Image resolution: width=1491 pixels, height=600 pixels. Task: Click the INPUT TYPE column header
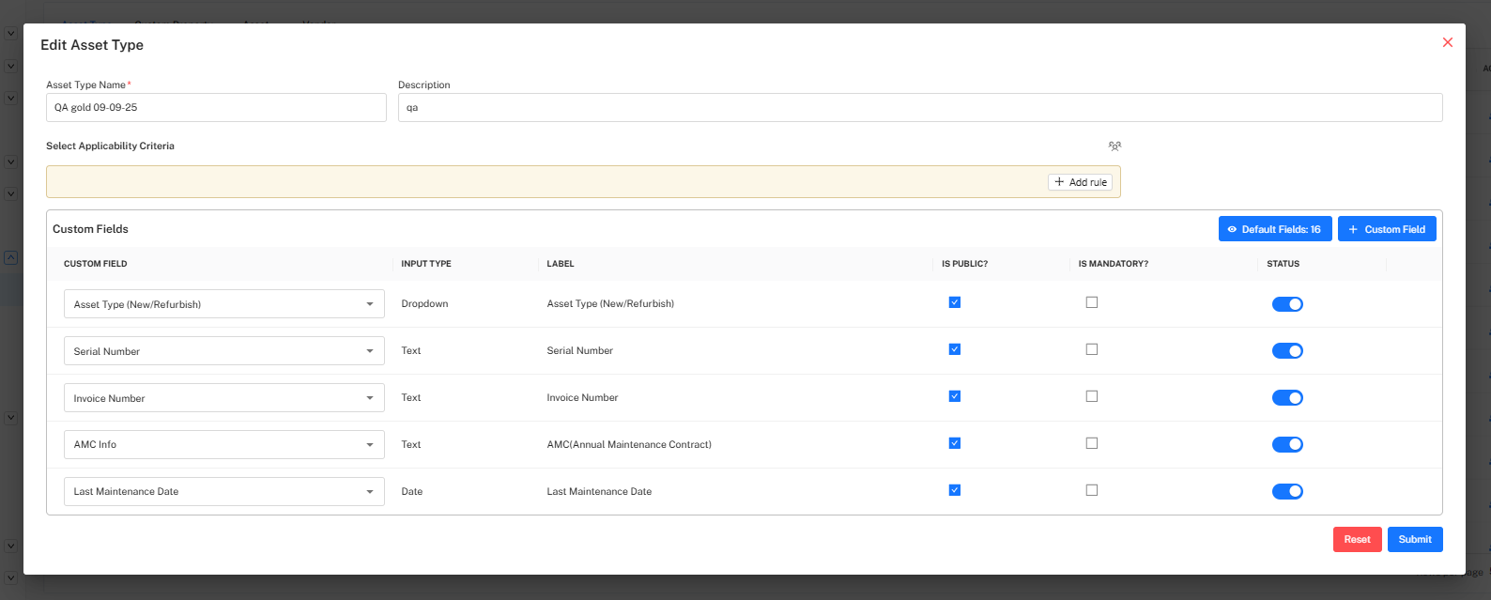pyautogui.click(x=426, y=264)
